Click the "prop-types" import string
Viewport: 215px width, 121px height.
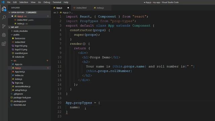[122, 21]
